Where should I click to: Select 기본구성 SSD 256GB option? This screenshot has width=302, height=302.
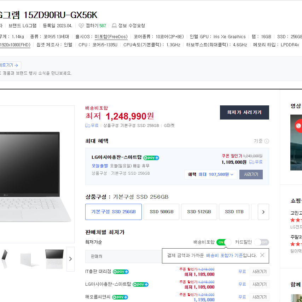[114, 212]
